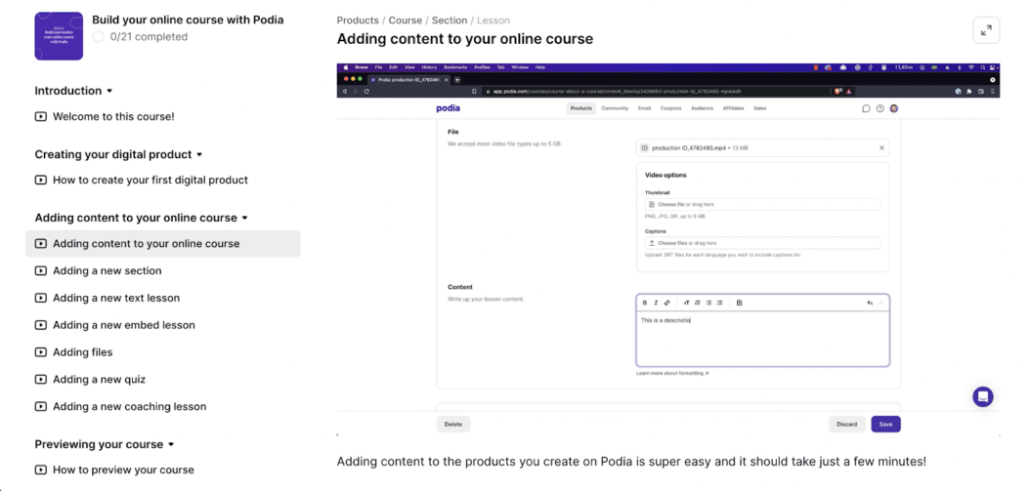Viewport: 1031px width, 491px height.
Task: Select the Email tab in Podia nav
Action: click(644, 108)
